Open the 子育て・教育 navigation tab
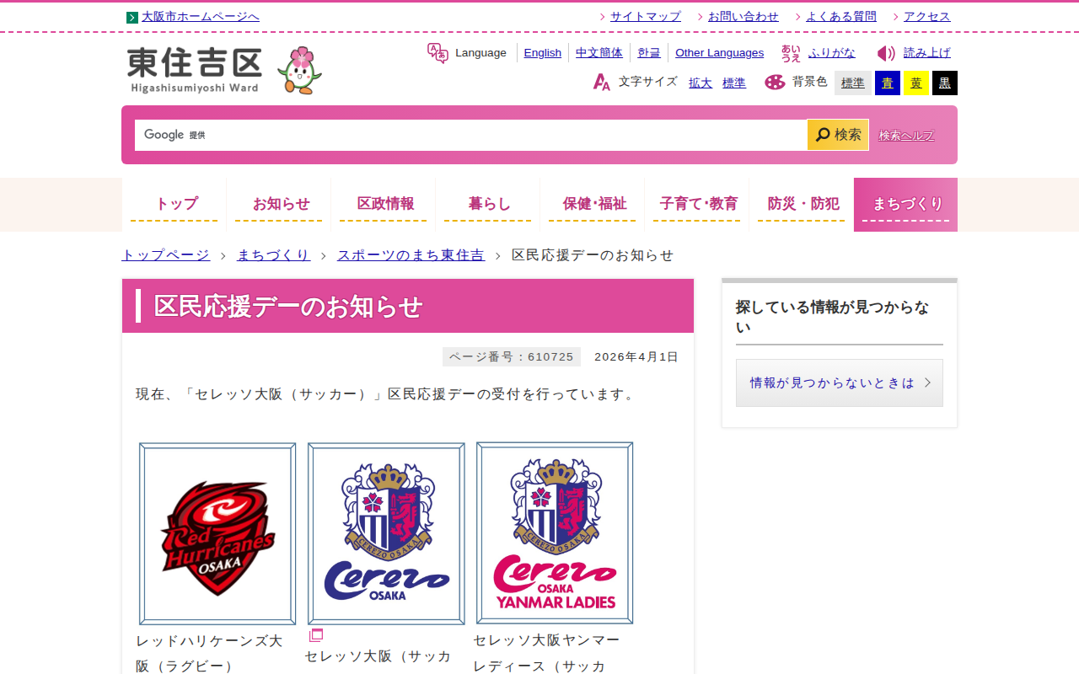Viewport: 1079px width, 674px height. tap(697, 205)
